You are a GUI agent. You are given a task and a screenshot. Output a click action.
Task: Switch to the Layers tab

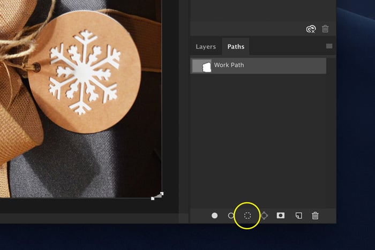pyautogui.click(x=206, y=47)
